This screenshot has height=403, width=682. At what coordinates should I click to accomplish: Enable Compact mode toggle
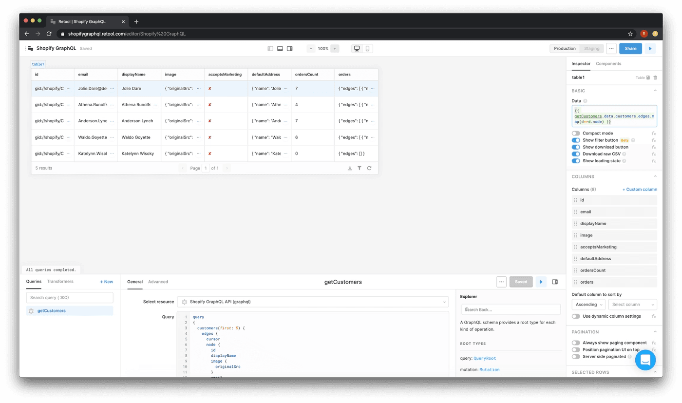576,134
